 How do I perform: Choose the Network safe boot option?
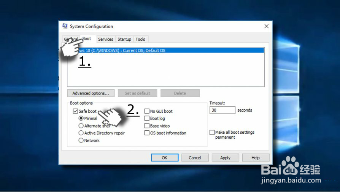point(81,140)
